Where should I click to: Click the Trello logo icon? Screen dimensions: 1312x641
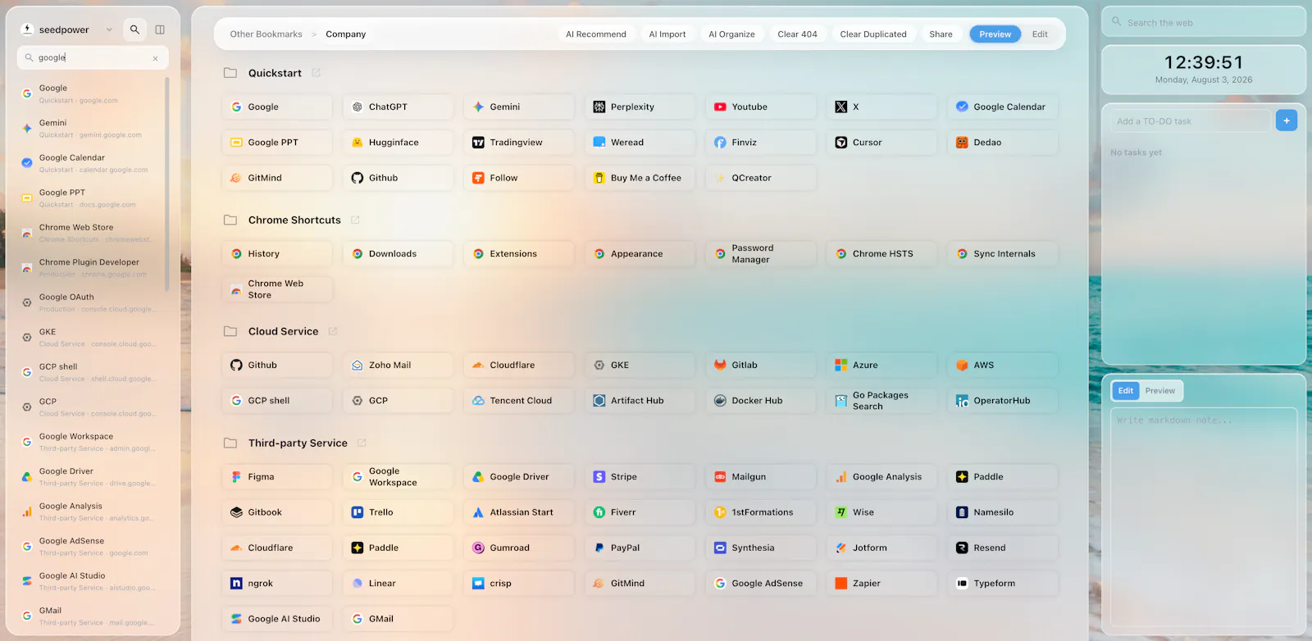click(358, 512)
